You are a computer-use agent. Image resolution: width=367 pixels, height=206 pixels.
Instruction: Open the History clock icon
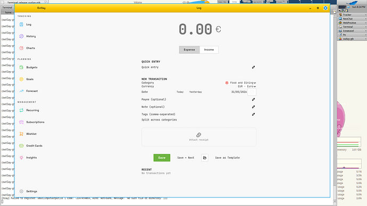click(21, 36)
